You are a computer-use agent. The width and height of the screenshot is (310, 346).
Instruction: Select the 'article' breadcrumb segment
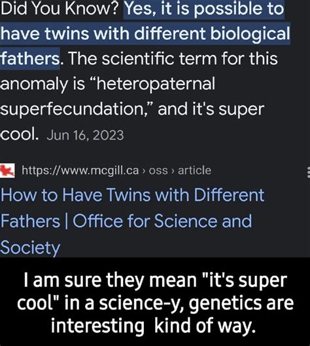[195, 170]
